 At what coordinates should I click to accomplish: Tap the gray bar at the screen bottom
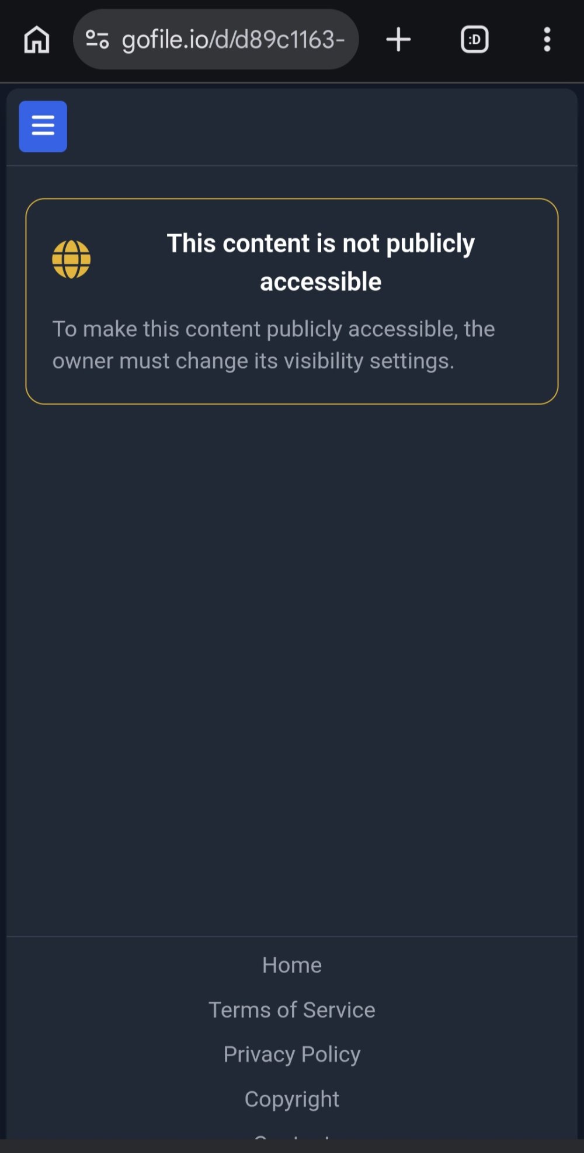click(292, 1146)
